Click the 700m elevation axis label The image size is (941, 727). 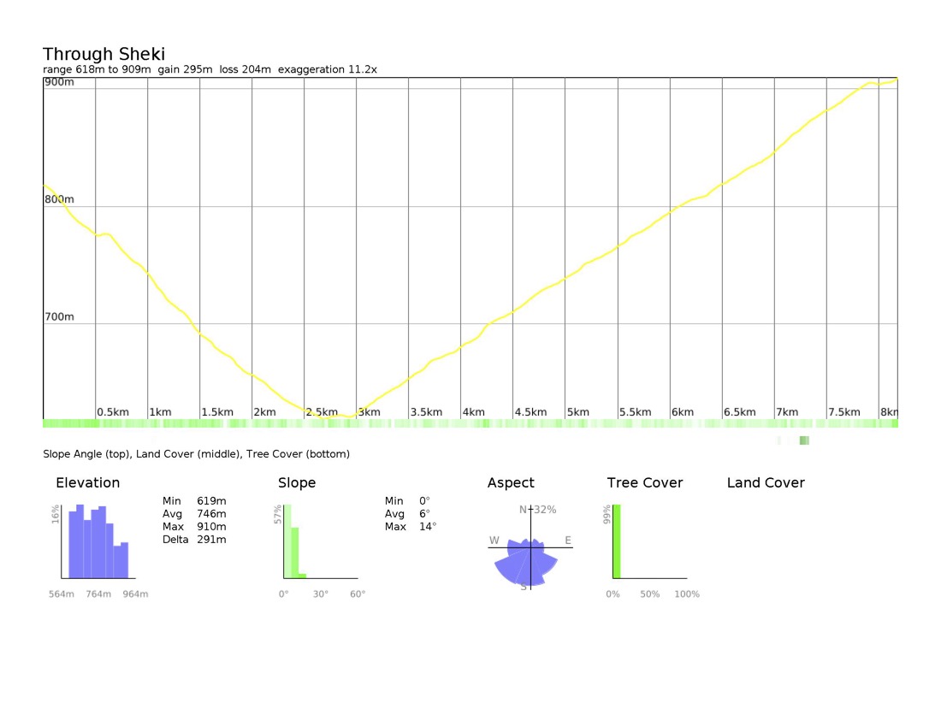(x=59, y=316)
